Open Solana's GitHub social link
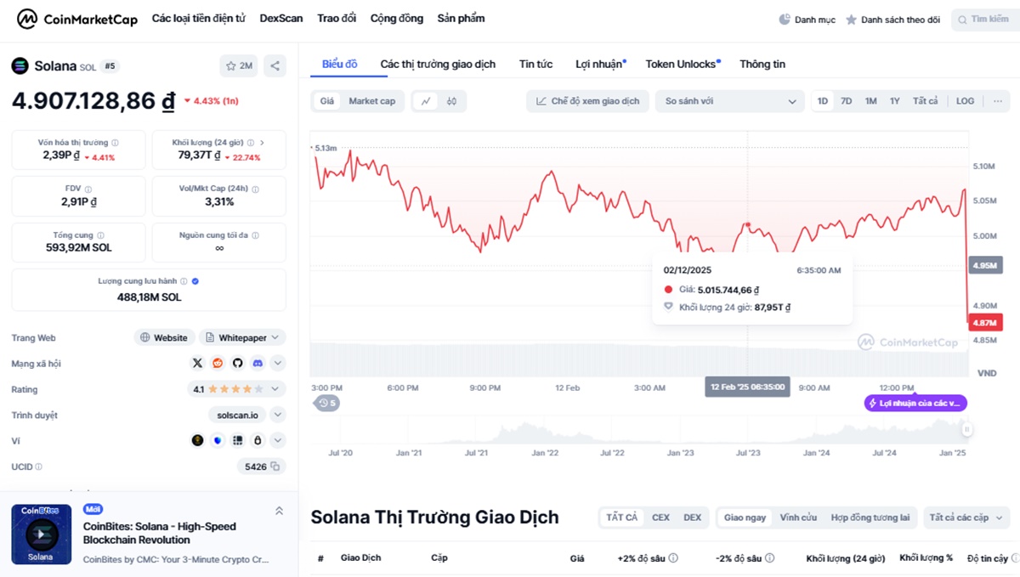The width and height of the screenshot is (1020, 577). point(237,364)
